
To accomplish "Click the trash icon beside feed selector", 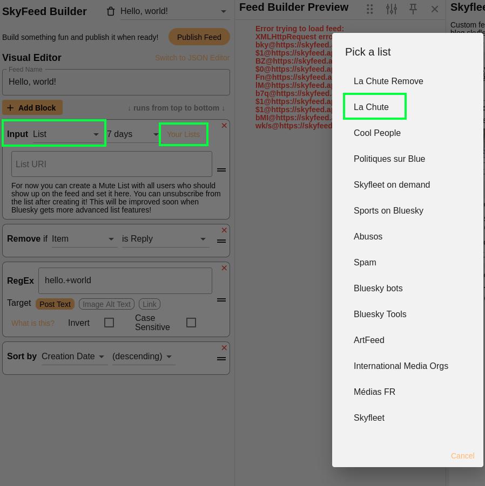I will [111, 11].
